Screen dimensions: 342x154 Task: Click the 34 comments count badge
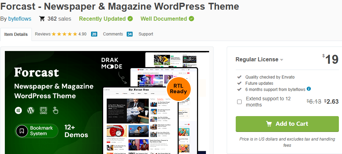(129, 34)
